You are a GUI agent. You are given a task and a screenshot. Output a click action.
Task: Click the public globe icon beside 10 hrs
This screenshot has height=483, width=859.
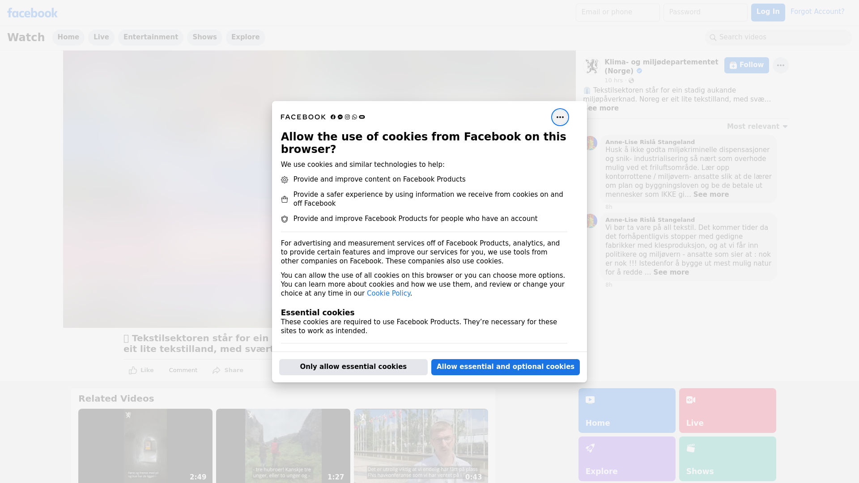point(631,80)
